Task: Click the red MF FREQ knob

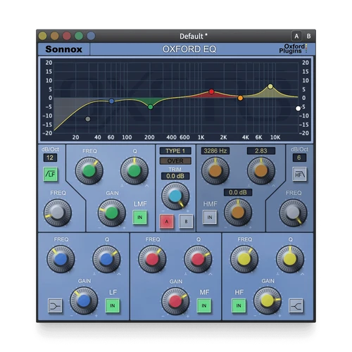Action: pos(152,259)
